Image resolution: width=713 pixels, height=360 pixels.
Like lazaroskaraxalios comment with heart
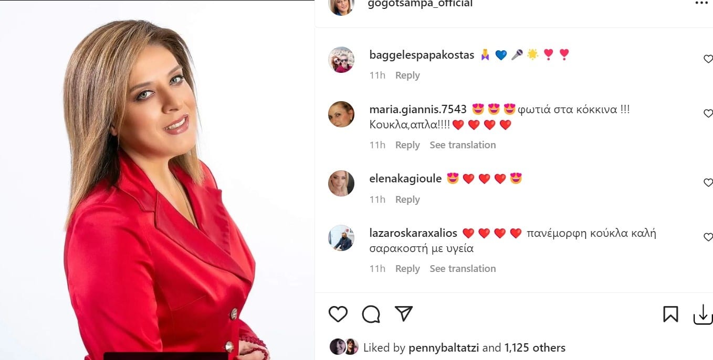click(x=708, y=237)
